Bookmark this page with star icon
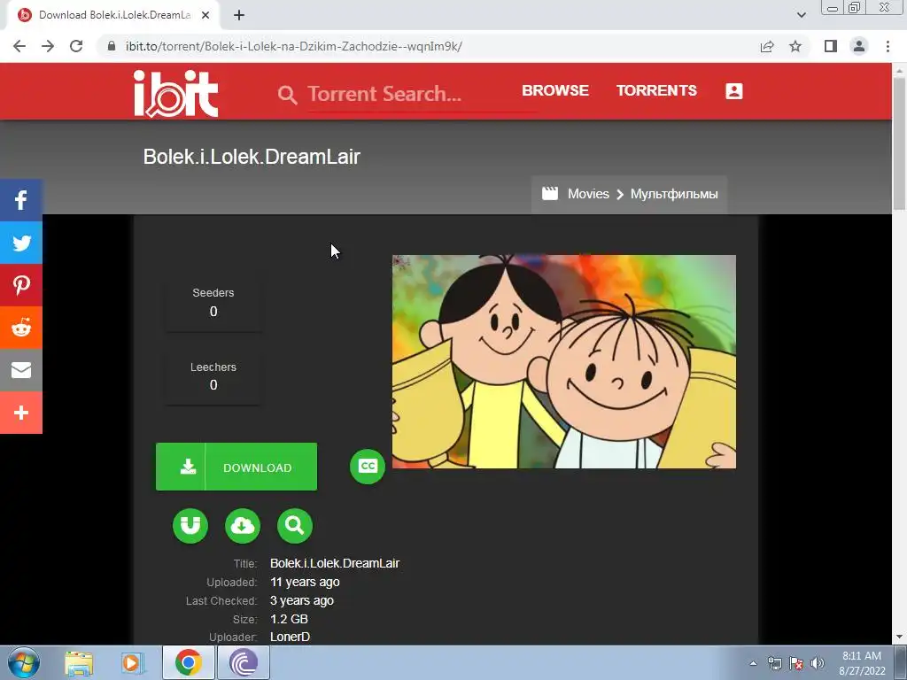Screen dimensions: 907x680 [x=795, y=46]
